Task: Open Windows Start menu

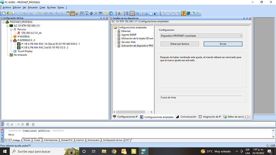Action: pos(5,151)
